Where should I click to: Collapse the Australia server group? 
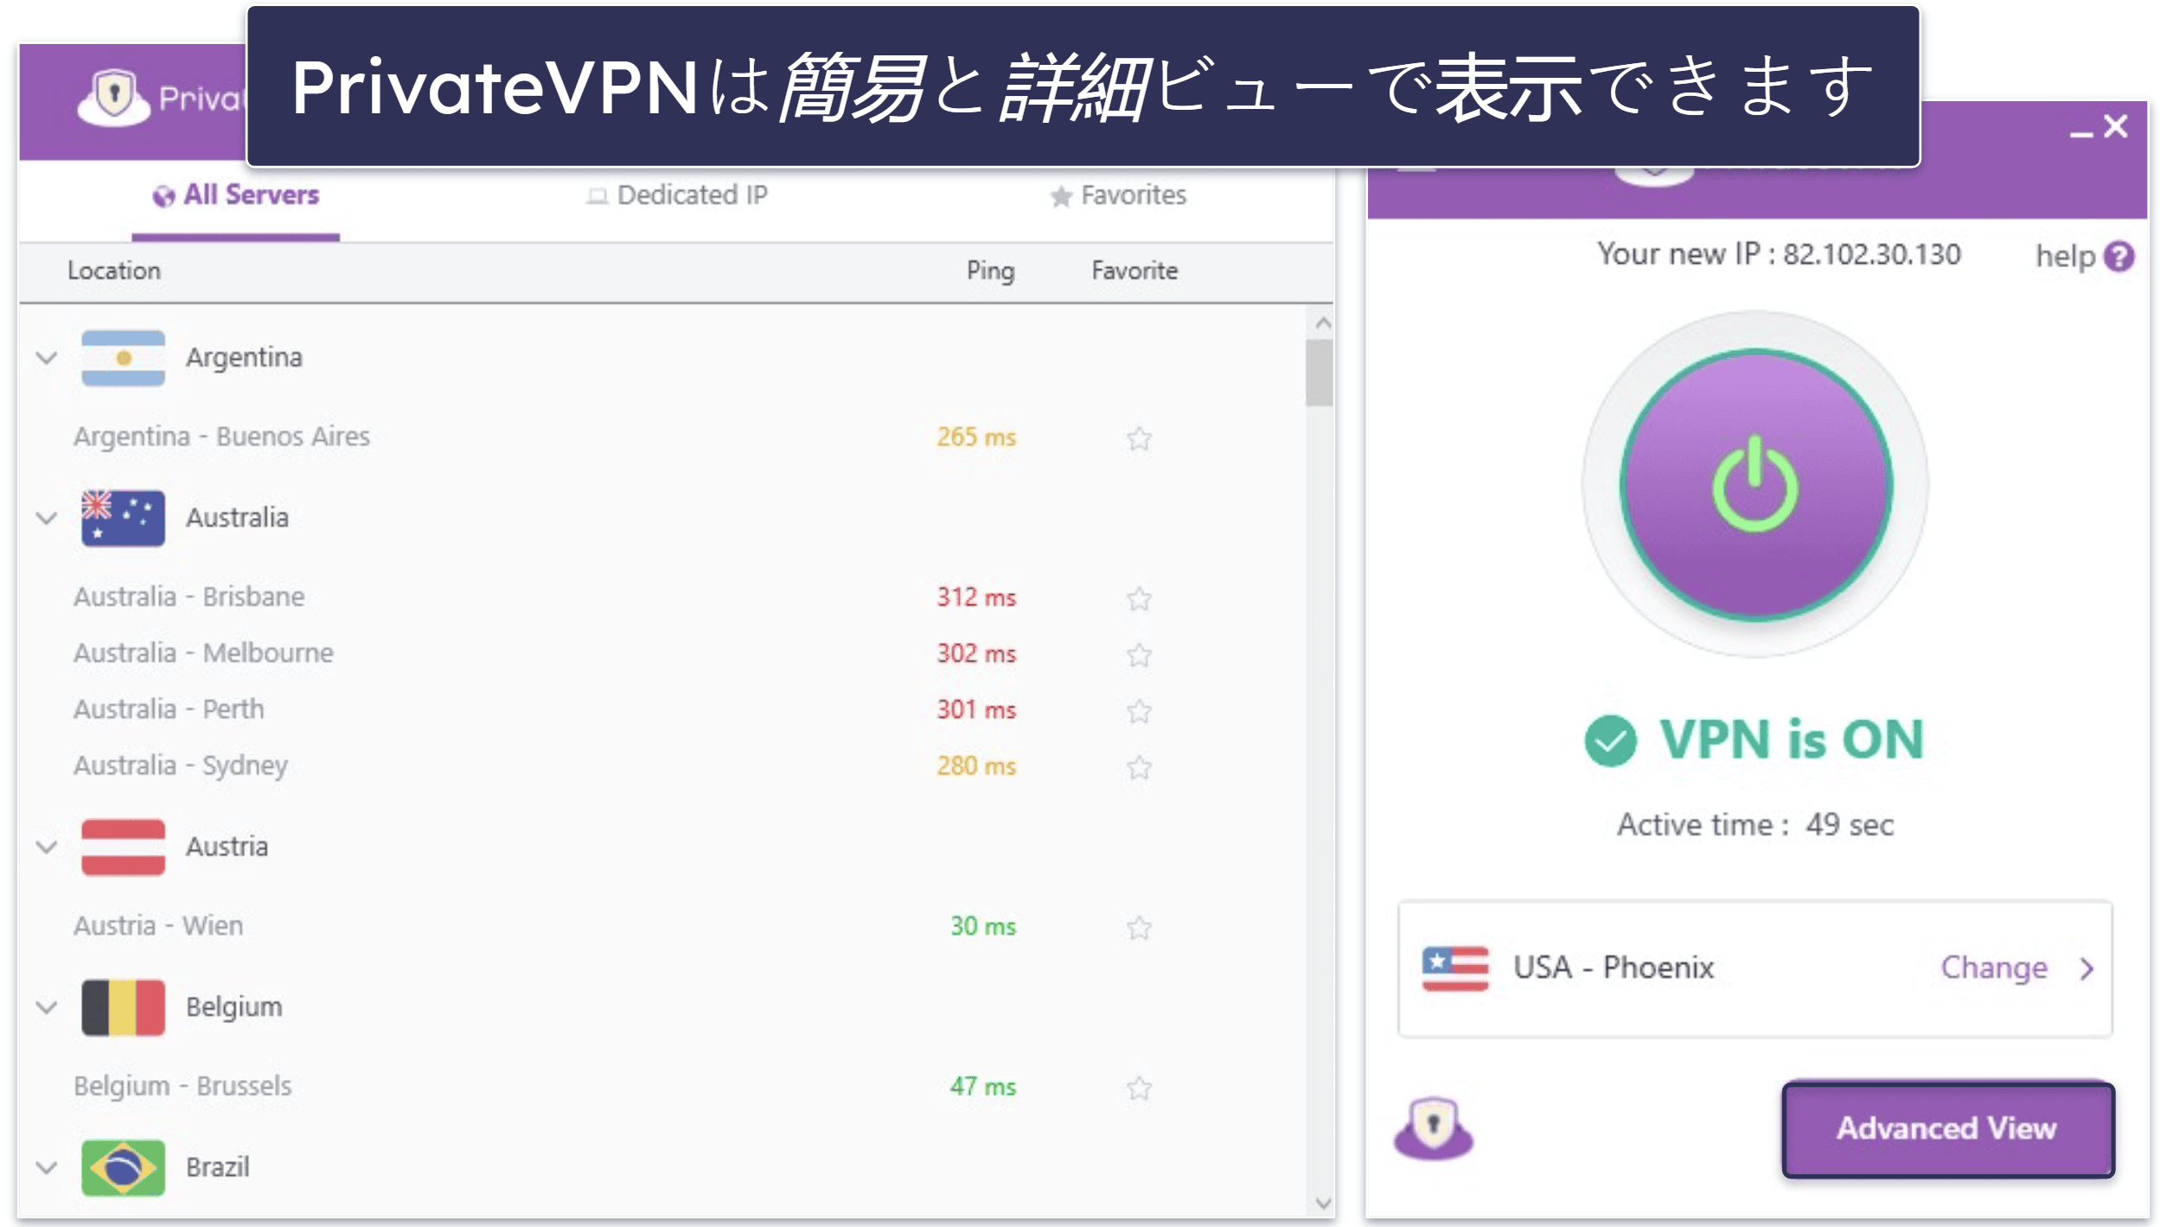coord(47,518)
